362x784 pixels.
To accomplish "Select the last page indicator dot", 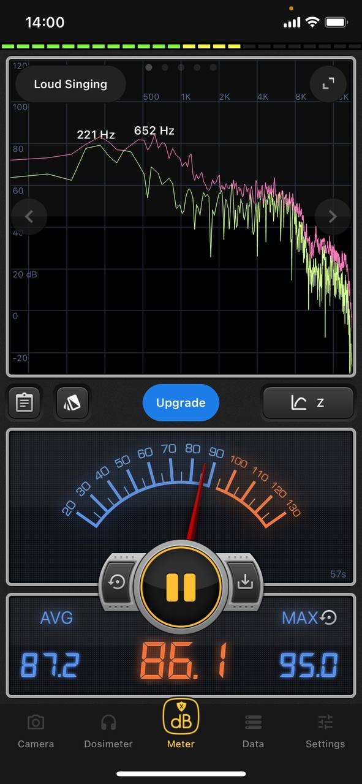I will click(213, 67).
